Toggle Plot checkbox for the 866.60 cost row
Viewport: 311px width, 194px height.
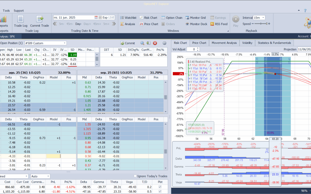160,187
